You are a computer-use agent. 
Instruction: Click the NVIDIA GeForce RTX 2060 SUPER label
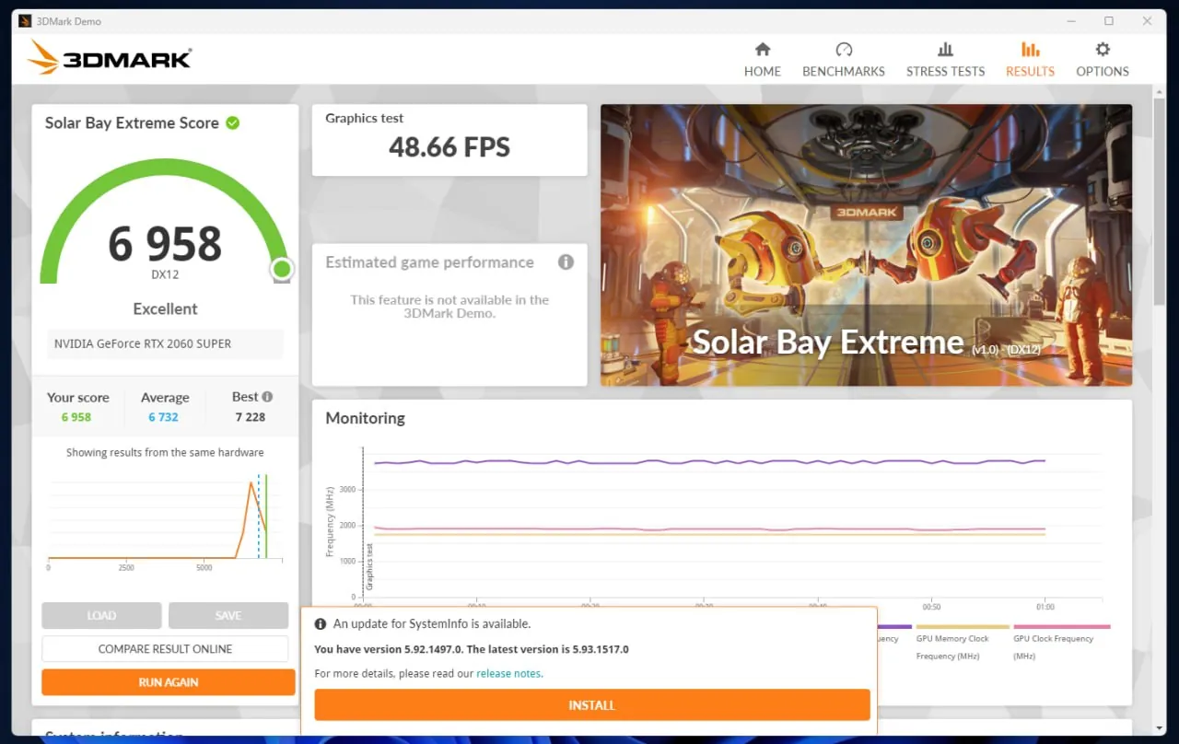coord(143,343)
